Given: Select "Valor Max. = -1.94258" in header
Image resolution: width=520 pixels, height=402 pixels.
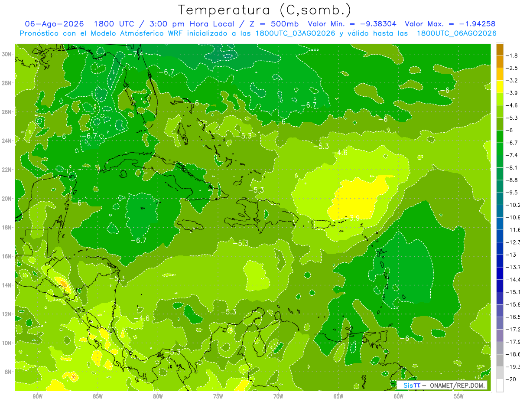Looking at the screenshot, I should tap(450, 24).
